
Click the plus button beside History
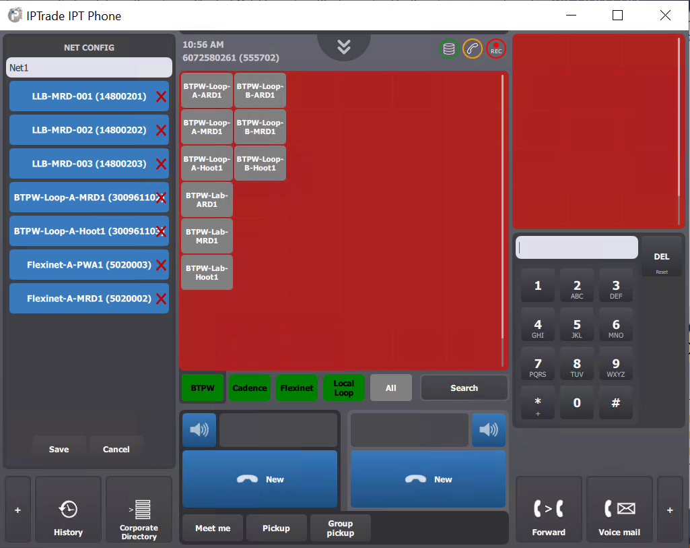18,509
